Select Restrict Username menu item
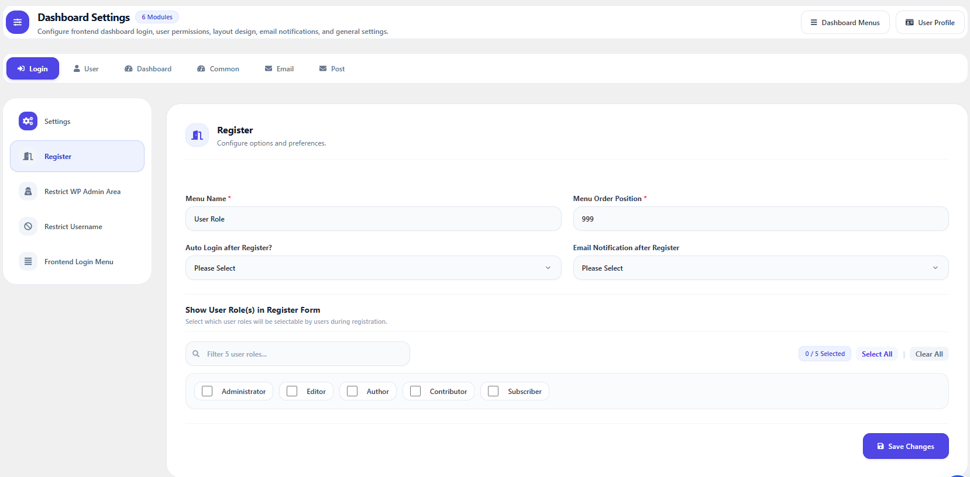 (77, 226)
